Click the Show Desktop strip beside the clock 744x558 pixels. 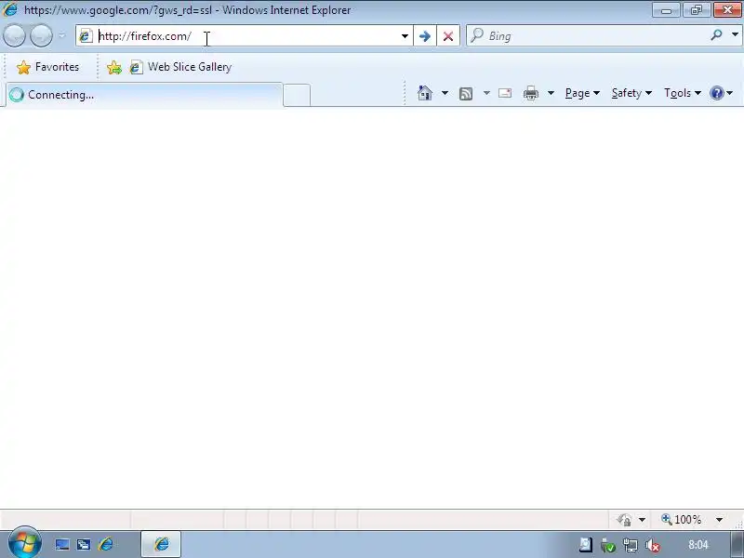737,544
